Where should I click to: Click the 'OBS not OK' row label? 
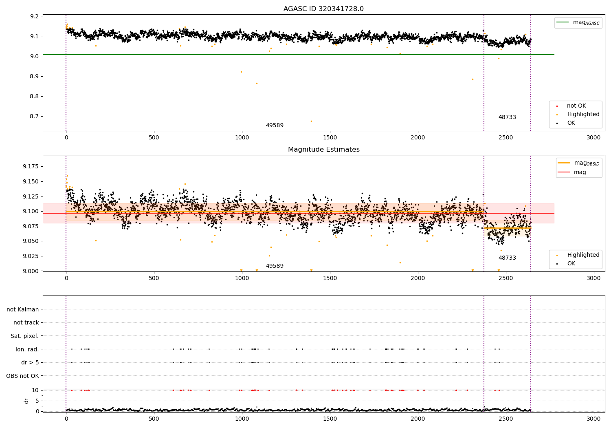pyautogui.click(x=22, y=376)
